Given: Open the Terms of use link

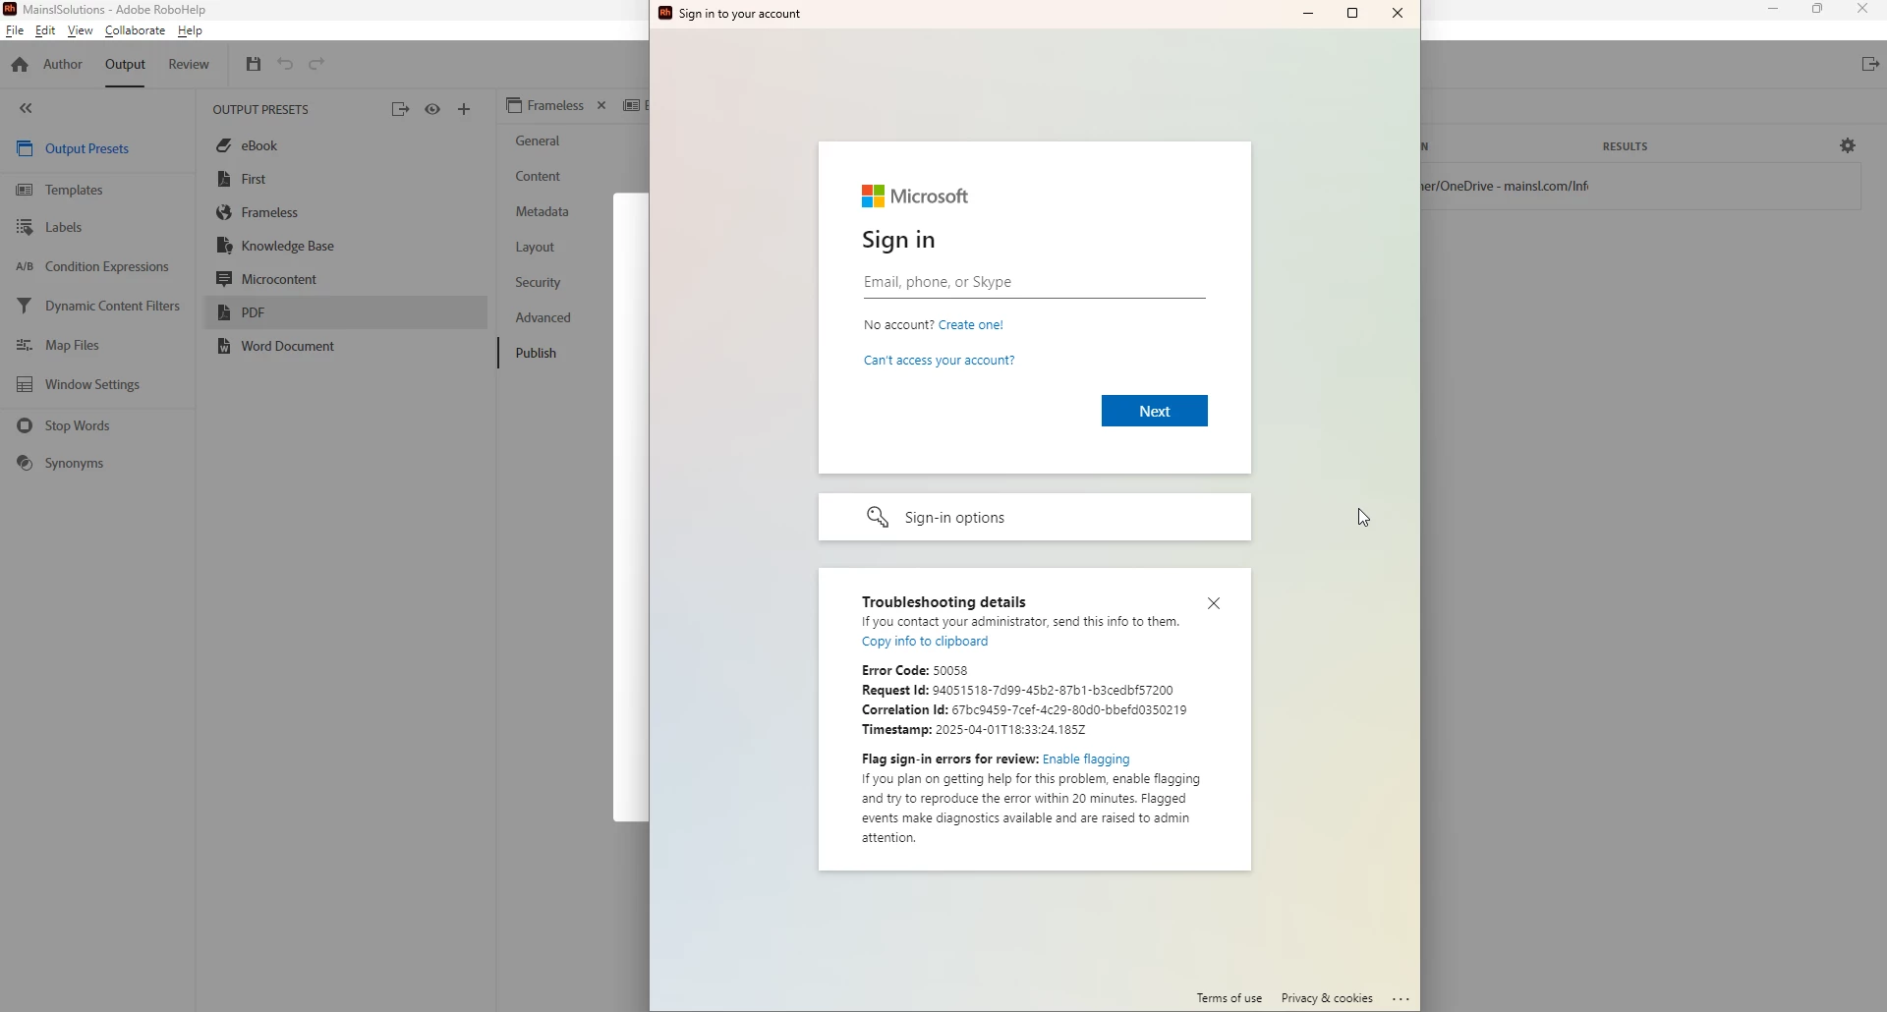Looking at the screenshot, I should tap(1229, 999).
